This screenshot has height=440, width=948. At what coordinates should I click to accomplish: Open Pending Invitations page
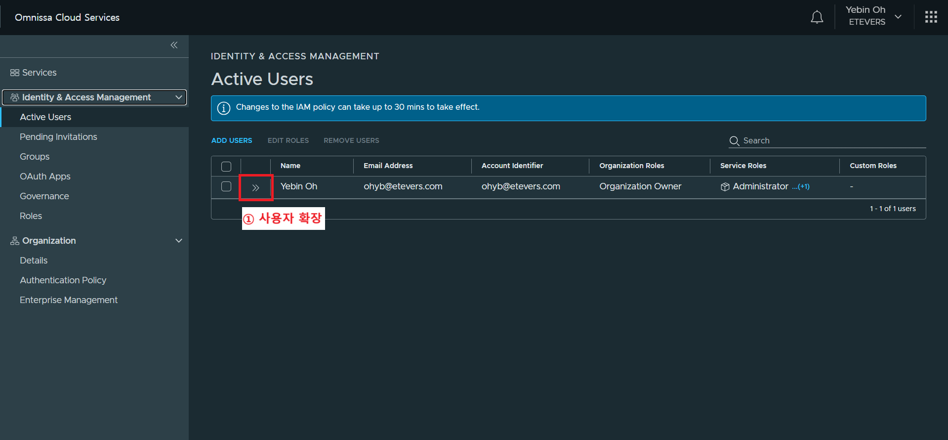58,137
